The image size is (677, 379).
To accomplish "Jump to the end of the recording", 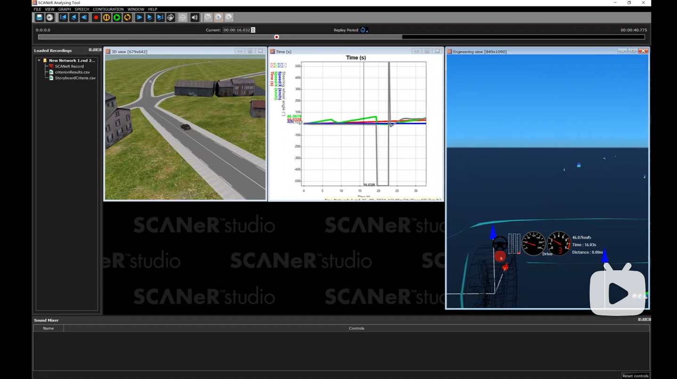I will (x=160, y=17).
